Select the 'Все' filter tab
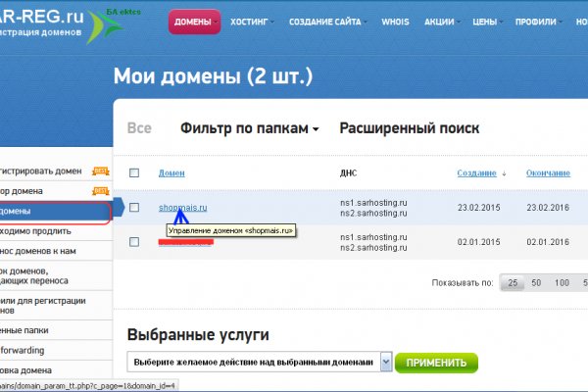Screen dimensions: 588x392 139,128
